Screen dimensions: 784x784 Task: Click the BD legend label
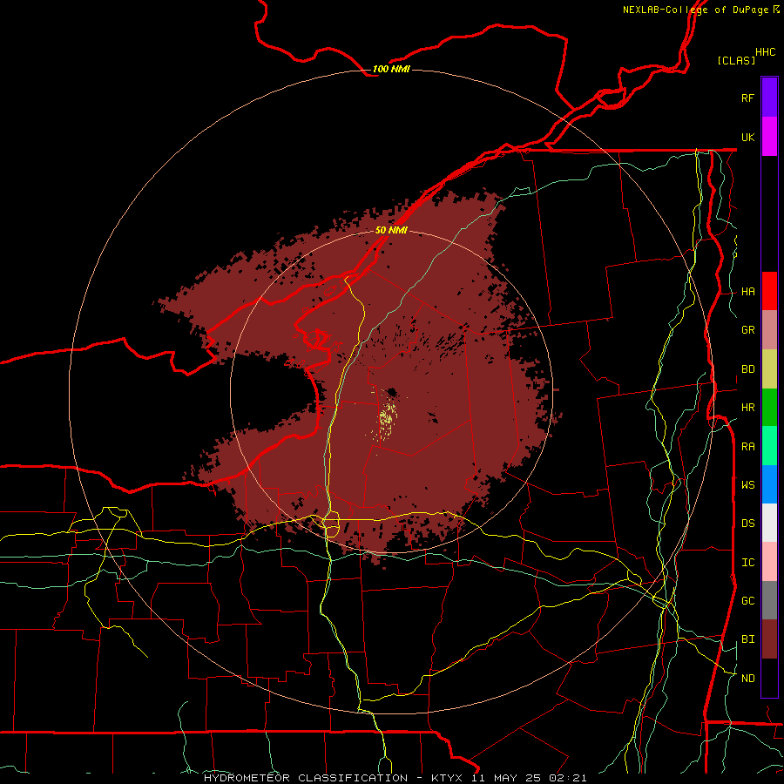(748, 369)
